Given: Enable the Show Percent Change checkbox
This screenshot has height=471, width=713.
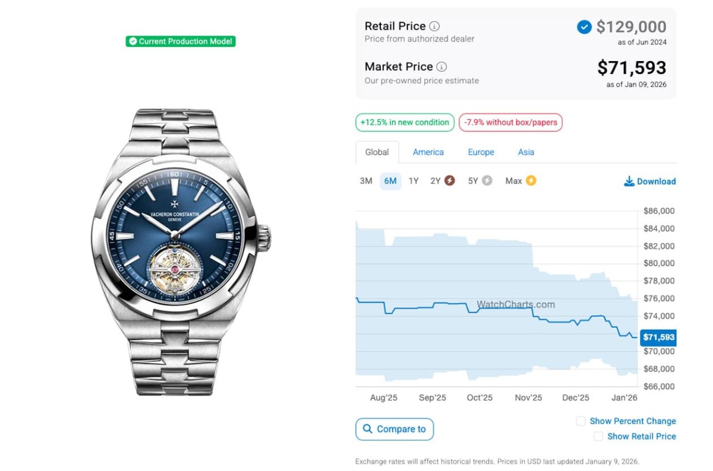Looking at the screenshot, I should 581,421.
